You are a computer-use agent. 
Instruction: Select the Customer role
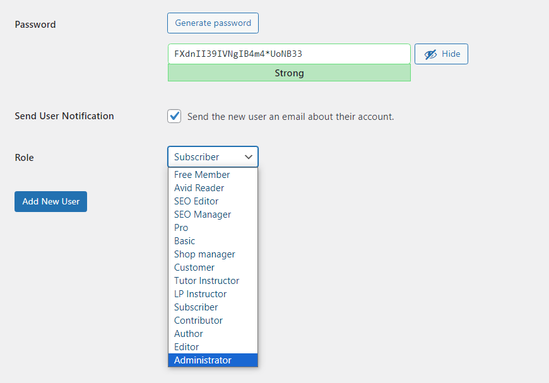coord(194,267)
